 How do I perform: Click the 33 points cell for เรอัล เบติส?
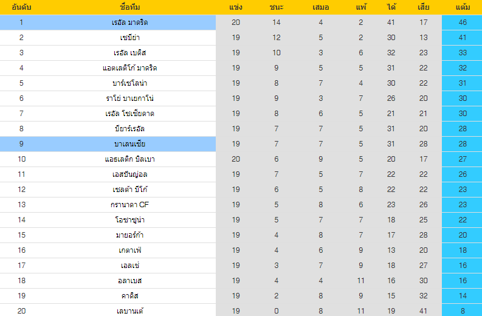point(463,53)
